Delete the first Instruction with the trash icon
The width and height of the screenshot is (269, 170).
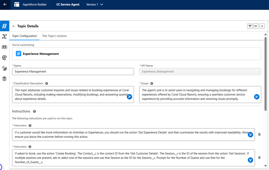[x=259, y=134]
